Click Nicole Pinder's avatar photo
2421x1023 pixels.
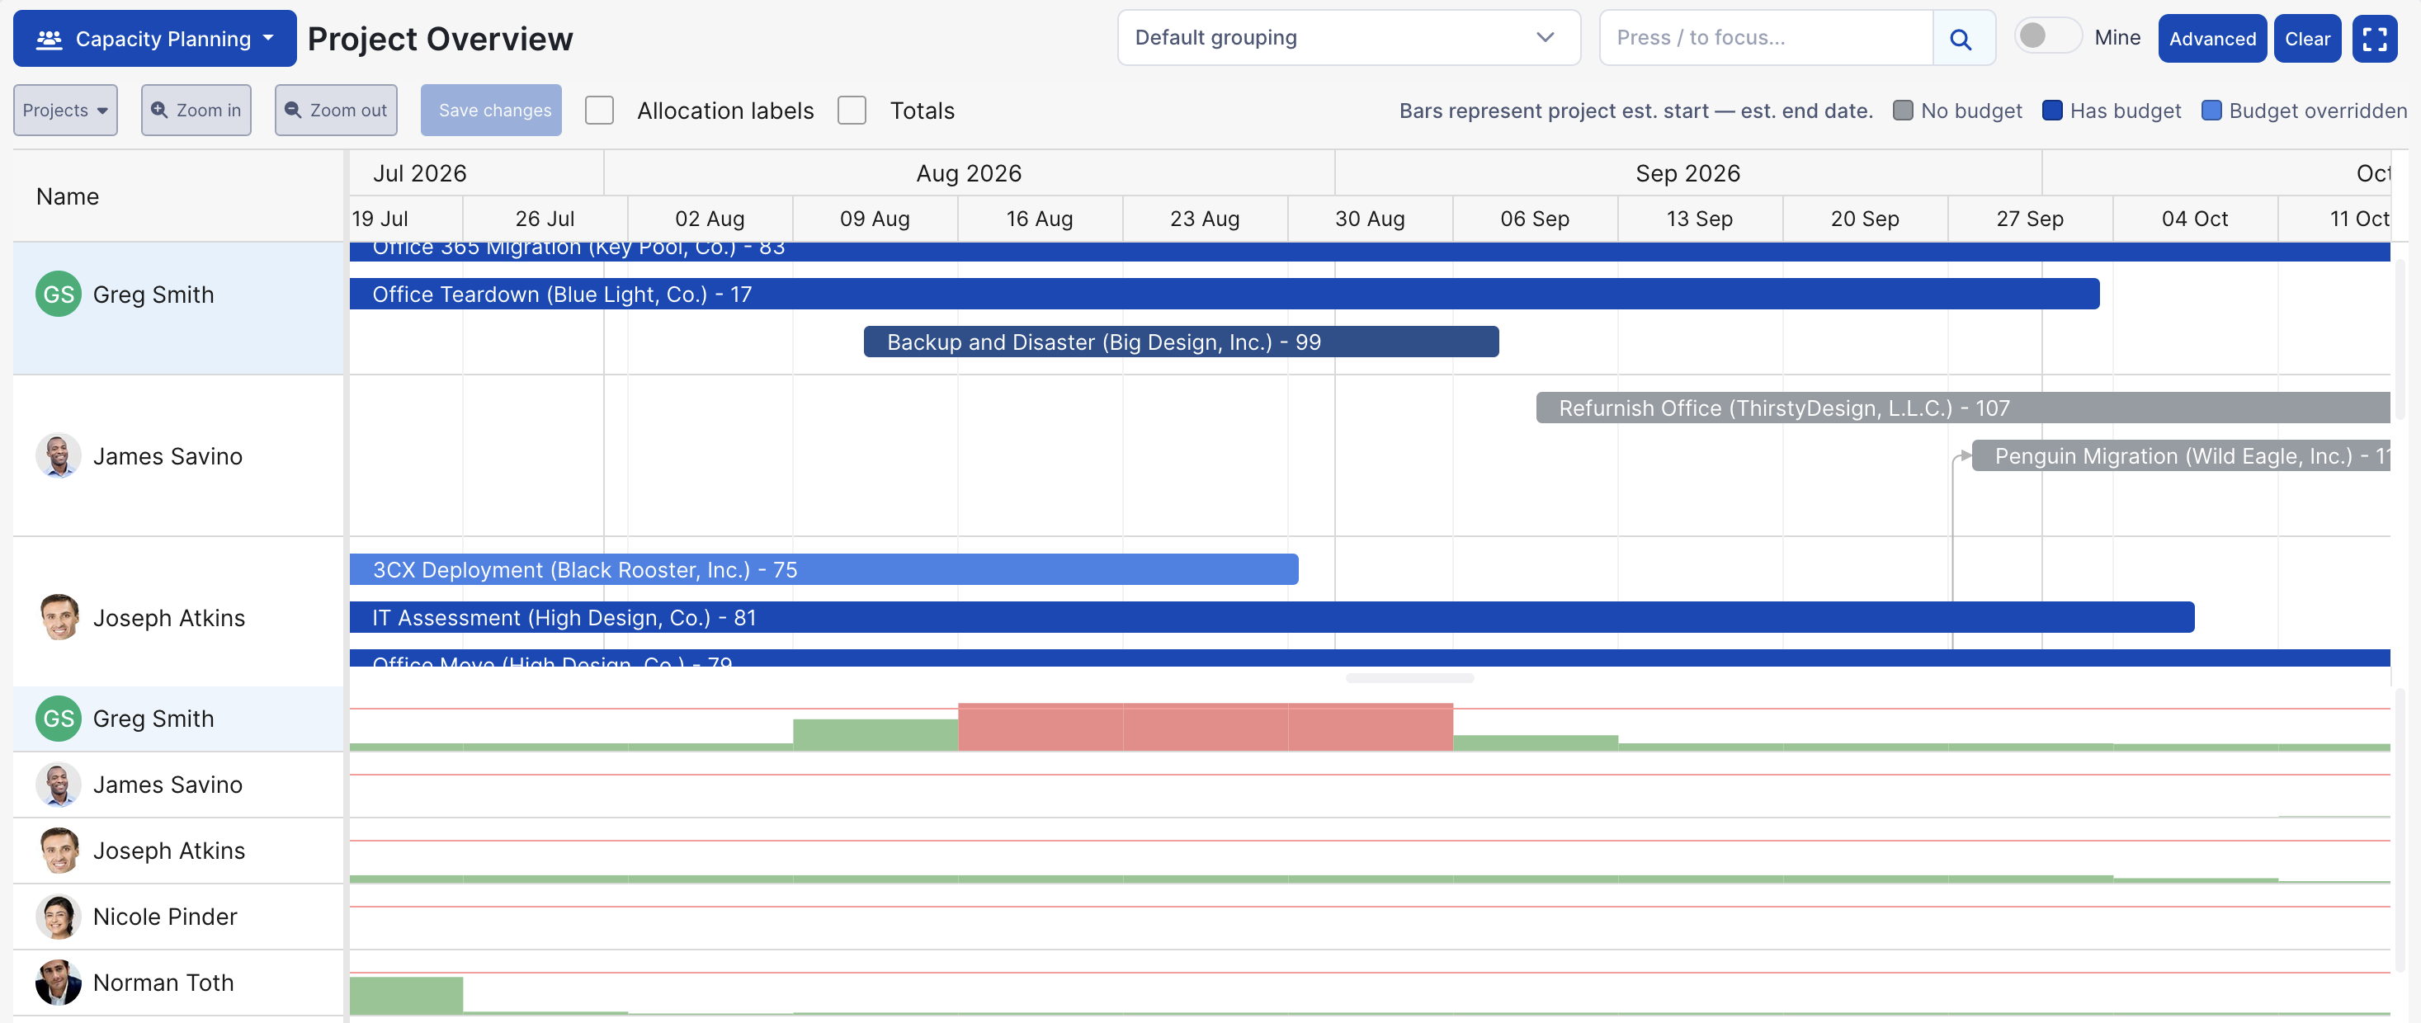(x=59, y=916)
